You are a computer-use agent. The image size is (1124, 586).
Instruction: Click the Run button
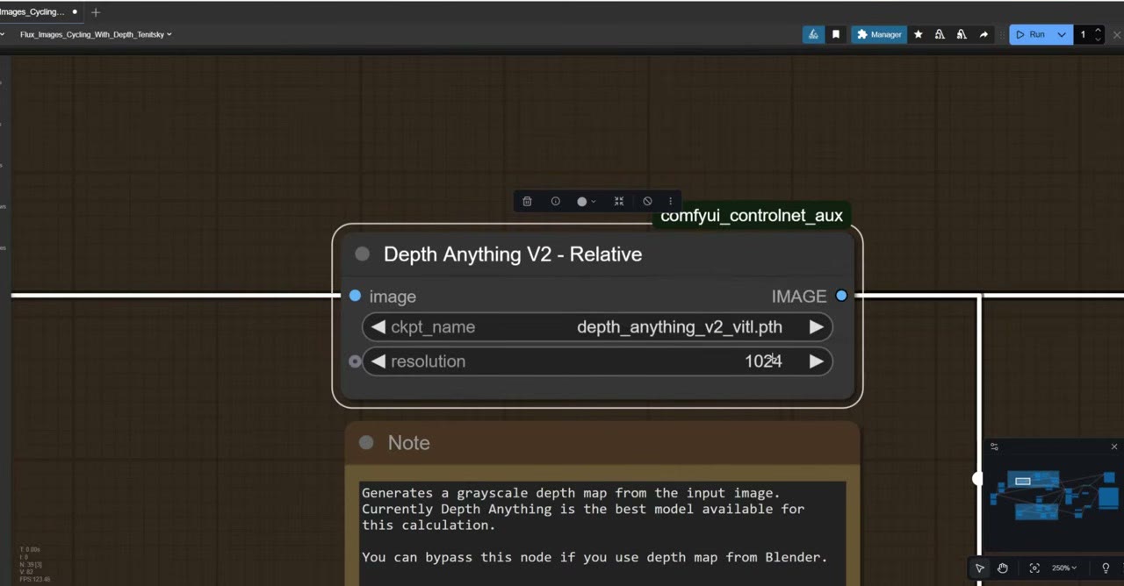pyautogui.click(x=1030, y=34)
